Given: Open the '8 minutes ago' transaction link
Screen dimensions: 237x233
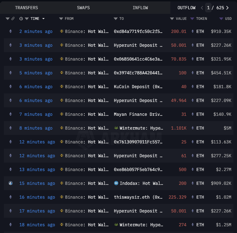Looking at the screenshot, I should [36, 128].
